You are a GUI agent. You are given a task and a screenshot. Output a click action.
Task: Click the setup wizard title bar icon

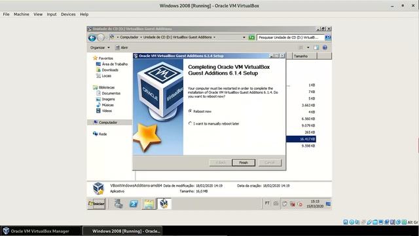pos(136,56)
